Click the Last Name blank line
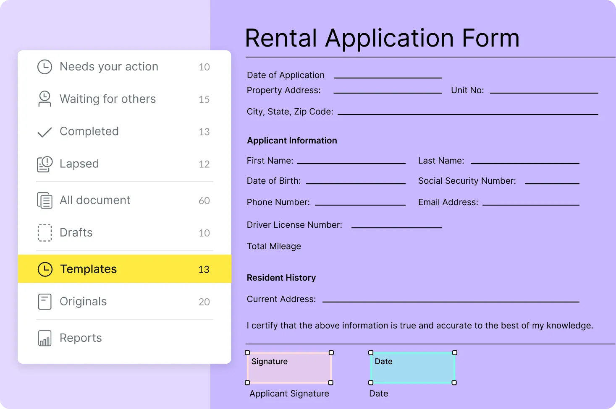Image resolution: width=616 pixels, height=409 pixels. (x=525, y=163)
